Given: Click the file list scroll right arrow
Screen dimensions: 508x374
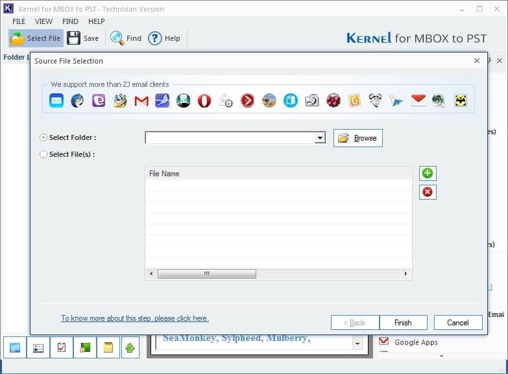Looking at the screenshot, I should (x=405, y=274).
